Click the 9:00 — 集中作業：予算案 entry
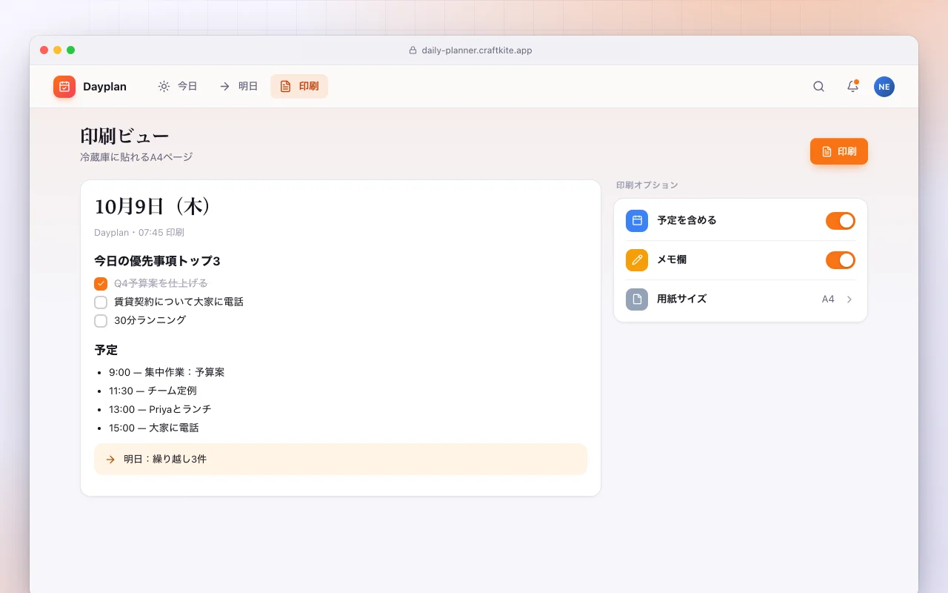Image resolution: width=948 pixels, height=593 pixels. (x=167, y=372)
